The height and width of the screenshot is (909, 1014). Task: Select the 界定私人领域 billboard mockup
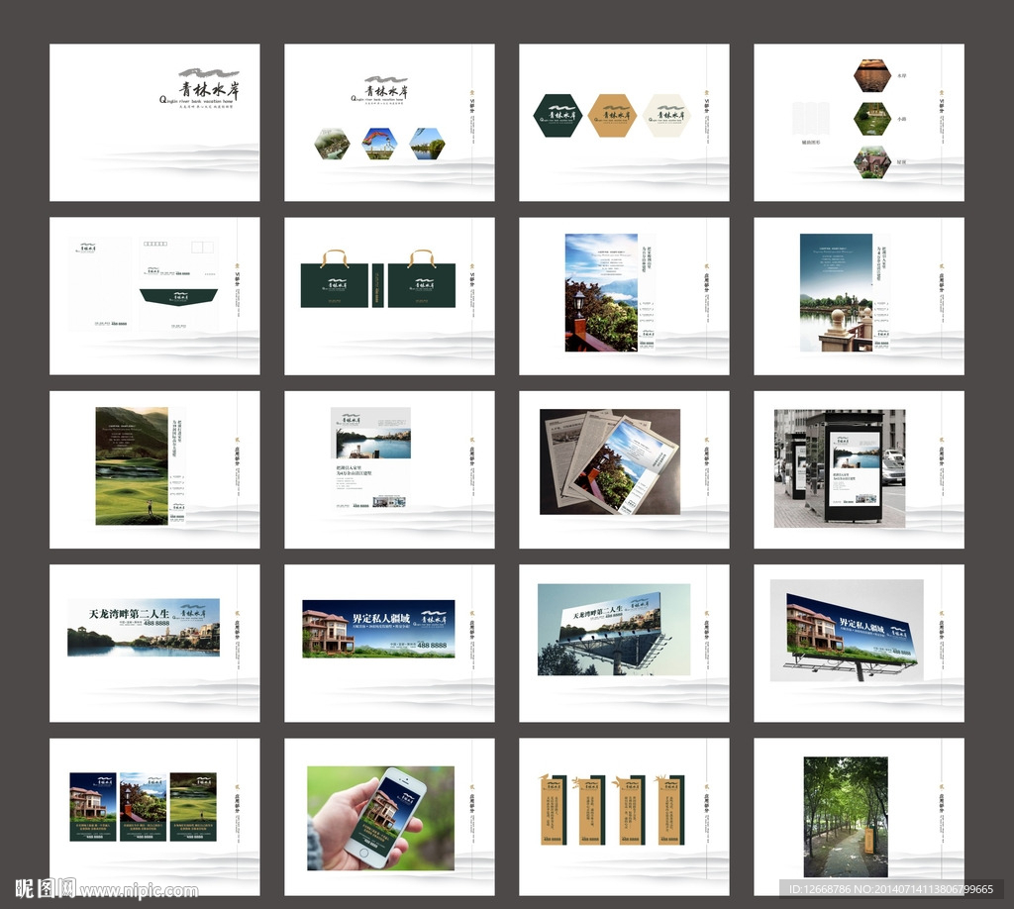point(847,631)
